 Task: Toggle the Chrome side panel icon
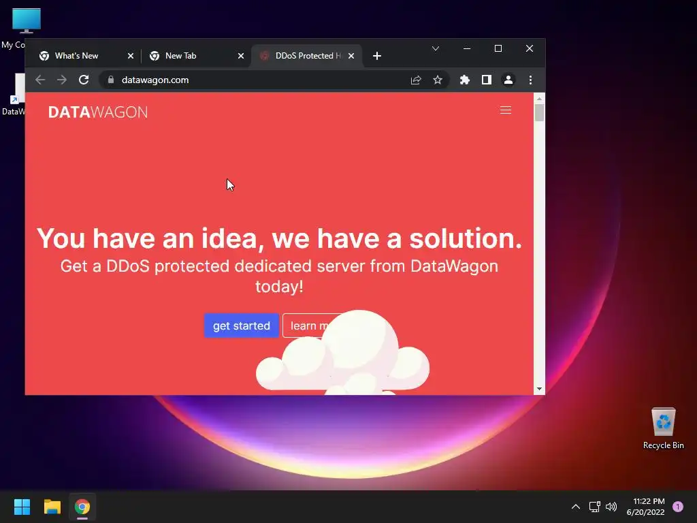coord(486,80)
